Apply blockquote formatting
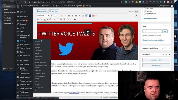This screenshot has height=100, width=178. click(x=66, y=16)
